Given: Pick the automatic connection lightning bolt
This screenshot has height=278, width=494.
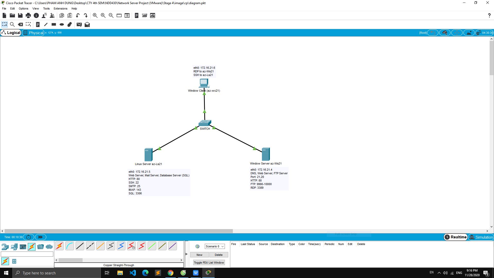Looking at the screenshot, I should 59,246.
